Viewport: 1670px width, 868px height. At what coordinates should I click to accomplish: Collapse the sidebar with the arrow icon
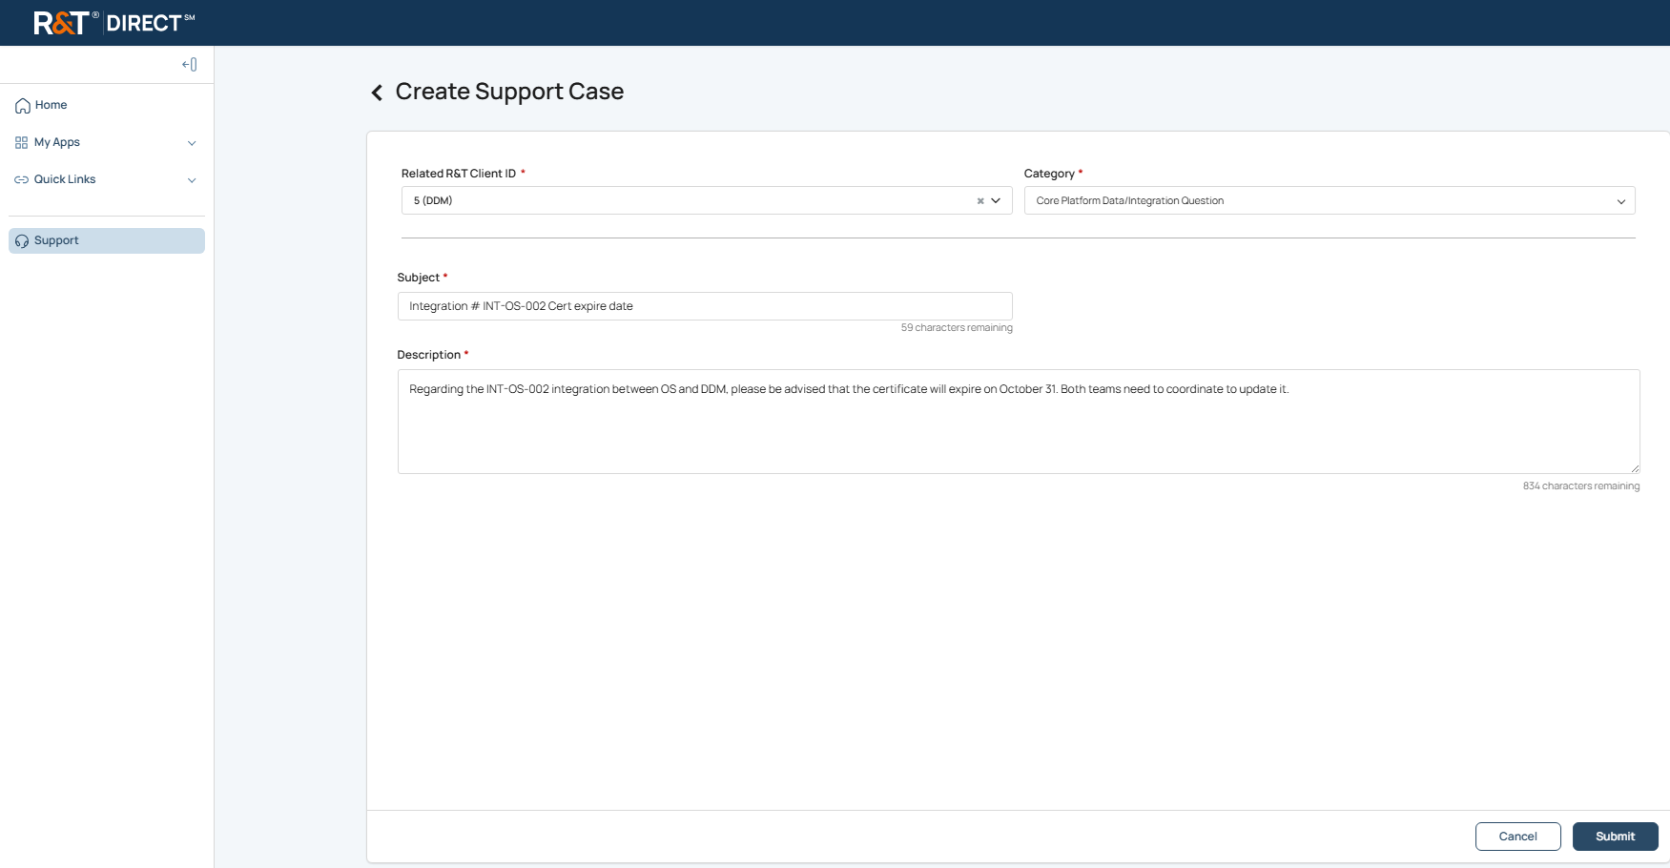[x=190, y=65]
